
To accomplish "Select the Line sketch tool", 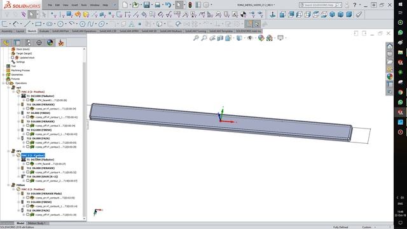I will pyautogui.click(x=27, y=24).
